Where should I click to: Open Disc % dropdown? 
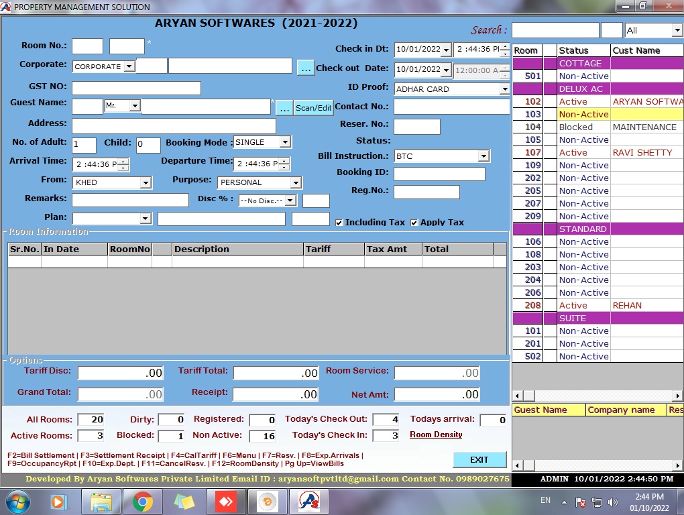(290, 201)
